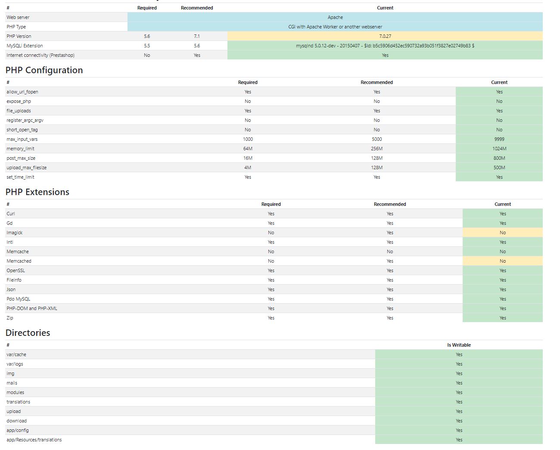The width and height of the screenshot is (560, 450).
Task: Select the PHP Version row showing 7.0.27
Action: (385, 36)
